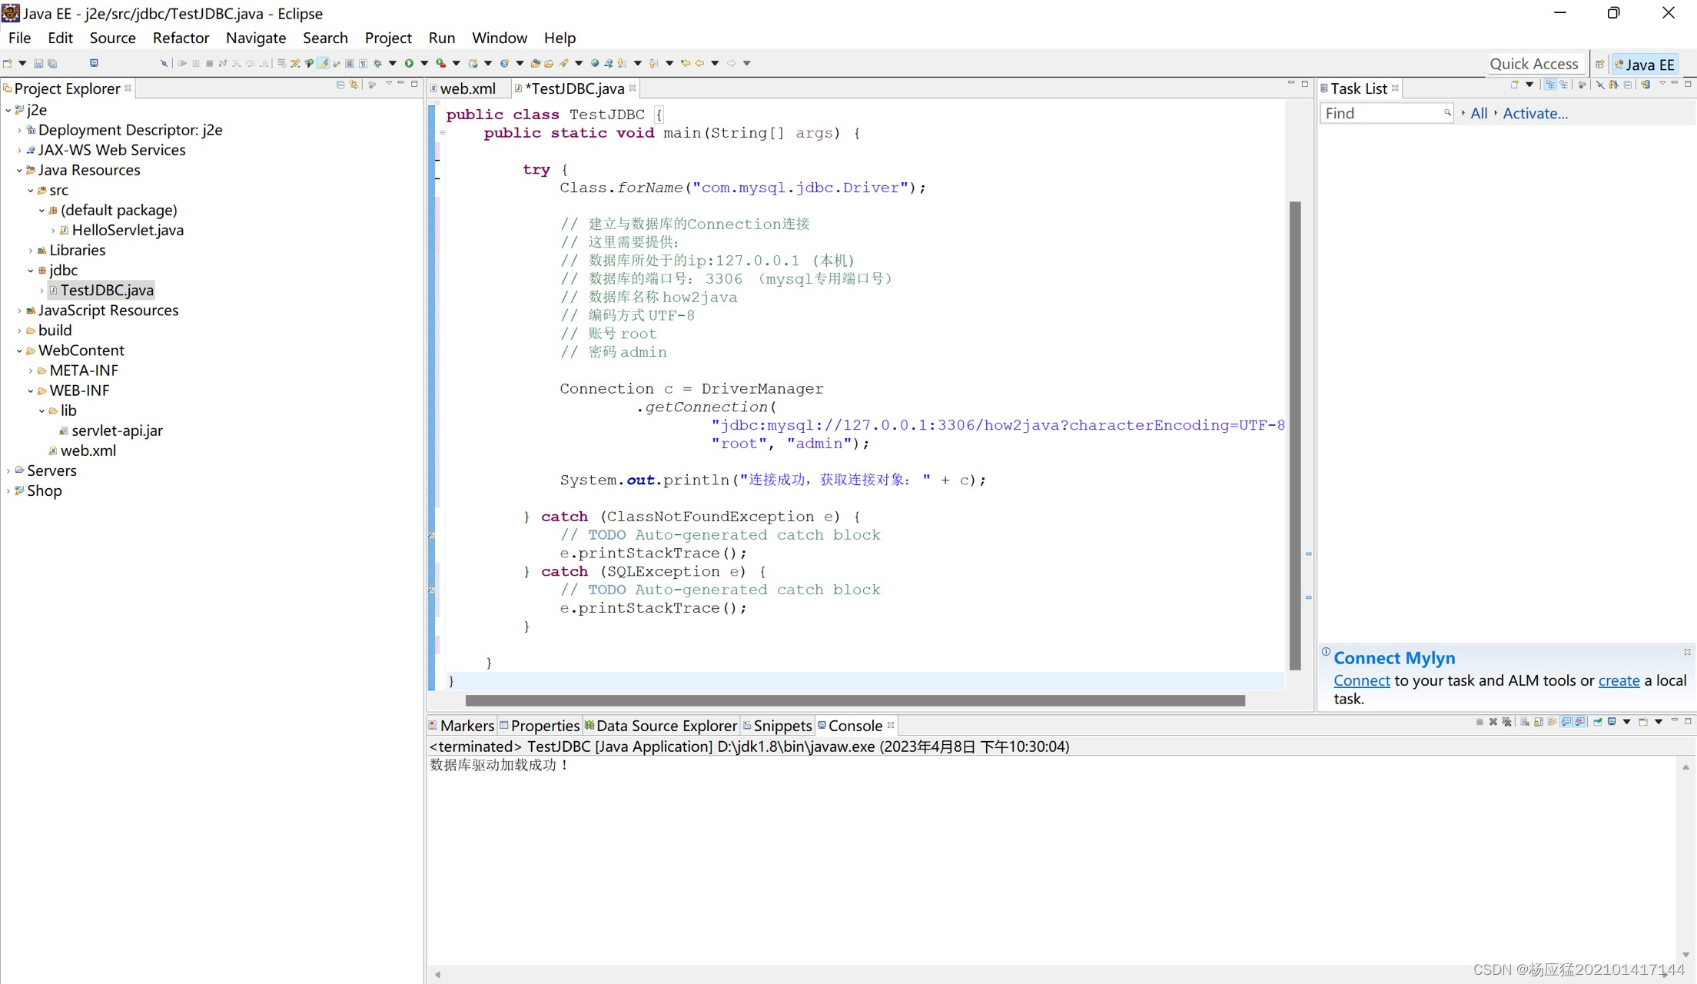Click Open Console icon

(x=1643, y=722)
